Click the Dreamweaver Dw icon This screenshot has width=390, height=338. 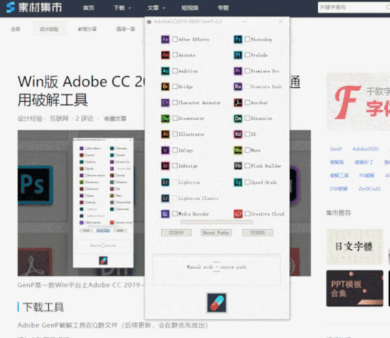click(165, 118)
